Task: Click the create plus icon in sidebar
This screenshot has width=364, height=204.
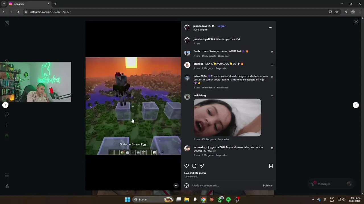Action: click(7, 125)
